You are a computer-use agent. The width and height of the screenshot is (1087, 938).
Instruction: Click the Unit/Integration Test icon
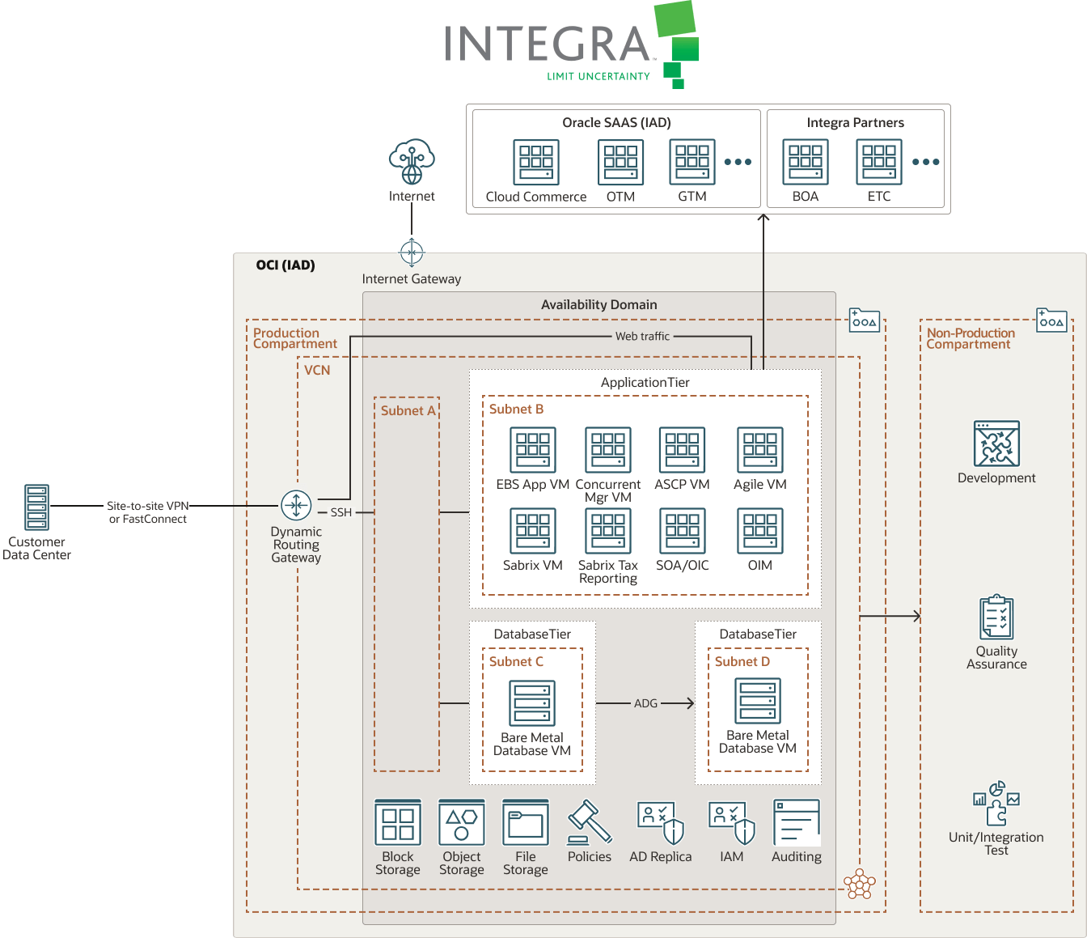[x=996, y=803]
